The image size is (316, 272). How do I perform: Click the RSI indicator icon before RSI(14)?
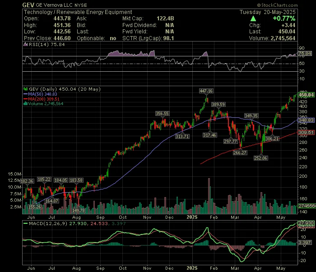click(x=25, y=44)
